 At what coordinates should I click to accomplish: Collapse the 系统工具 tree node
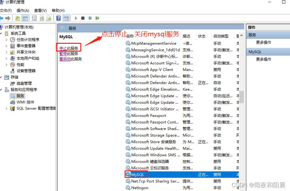[x=1, y=33]
